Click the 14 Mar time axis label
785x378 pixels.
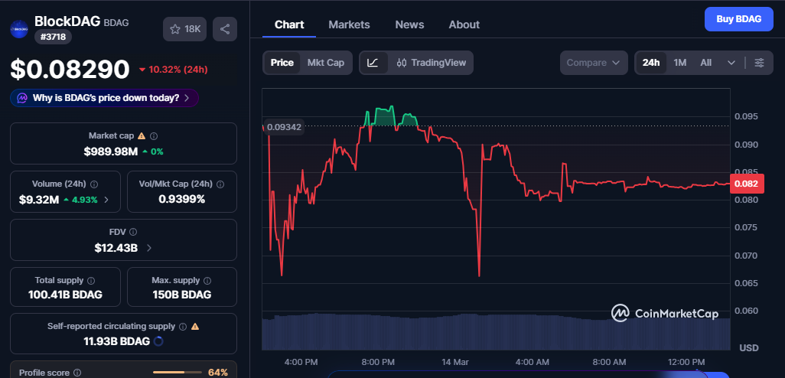click(454, 361)
